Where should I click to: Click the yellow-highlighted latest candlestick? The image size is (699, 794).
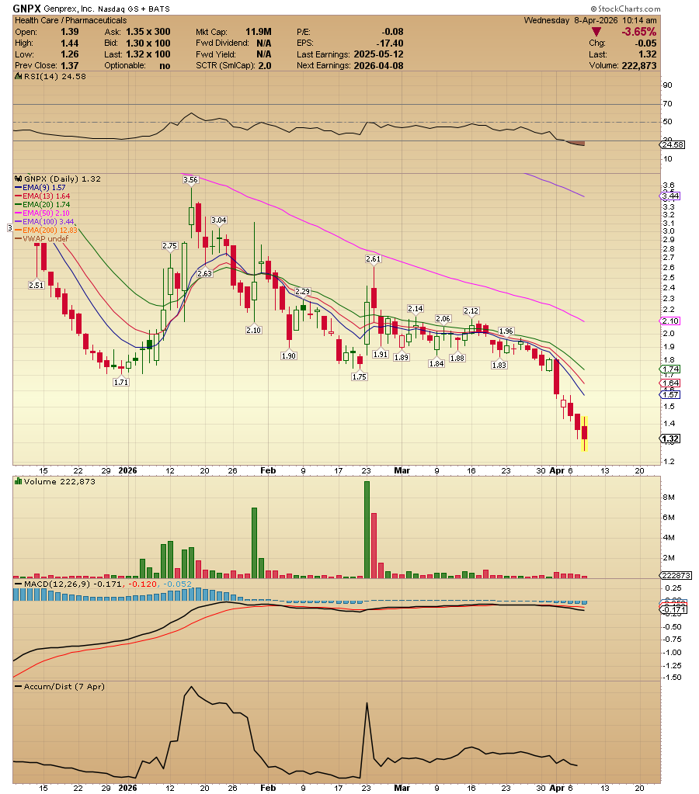click(x=585, y=433)
